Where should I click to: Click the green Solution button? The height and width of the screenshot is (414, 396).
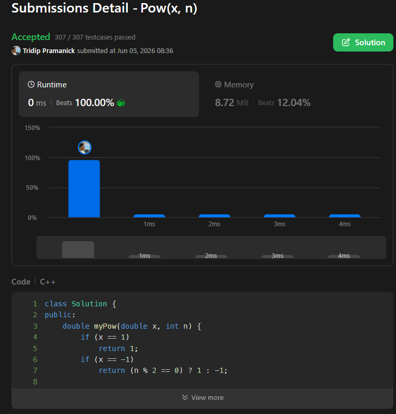point(363,42)
